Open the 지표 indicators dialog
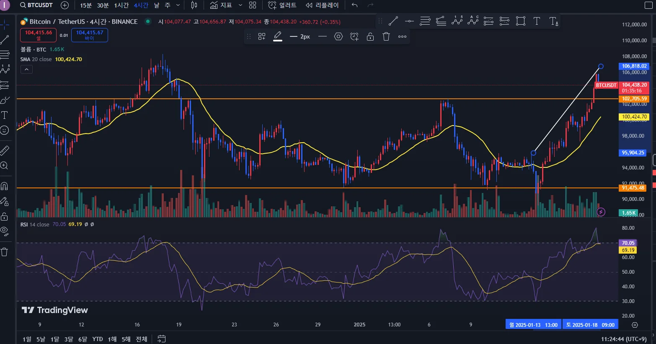 click(x=221, y=5)
